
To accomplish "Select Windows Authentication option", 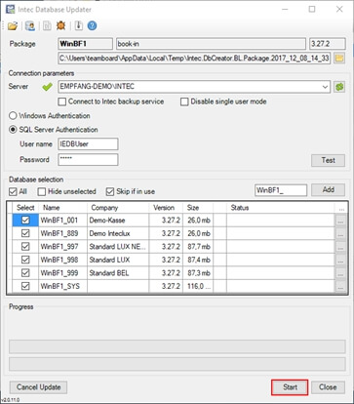I will 13,116.
